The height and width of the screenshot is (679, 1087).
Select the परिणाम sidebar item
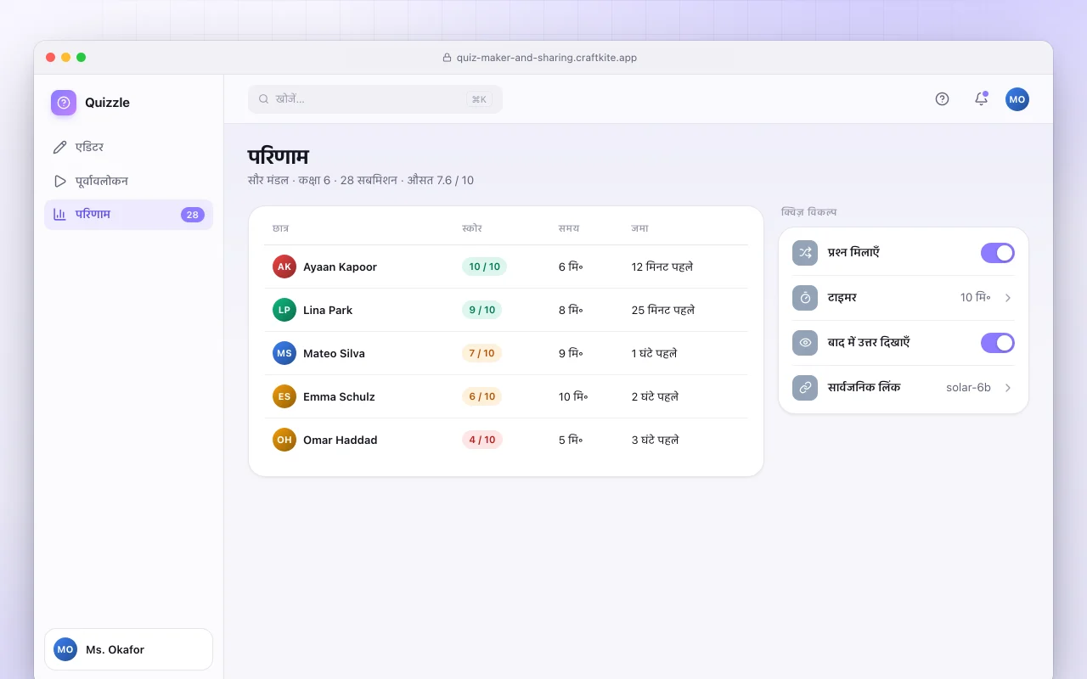tap(128, 215)
